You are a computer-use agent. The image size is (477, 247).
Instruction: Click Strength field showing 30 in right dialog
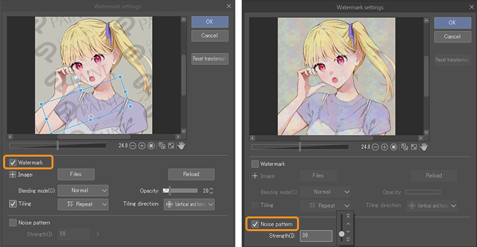[316, 236]
